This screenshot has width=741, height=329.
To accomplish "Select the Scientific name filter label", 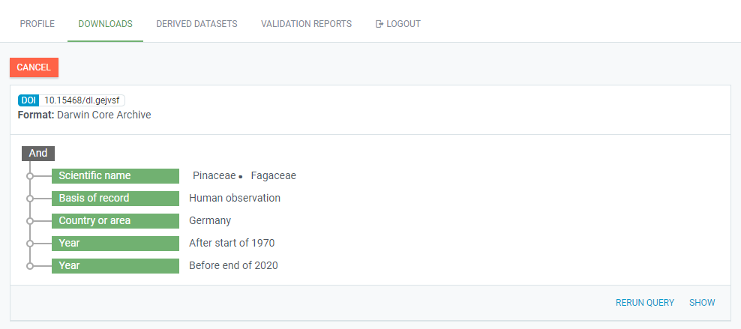I will 115,176.
